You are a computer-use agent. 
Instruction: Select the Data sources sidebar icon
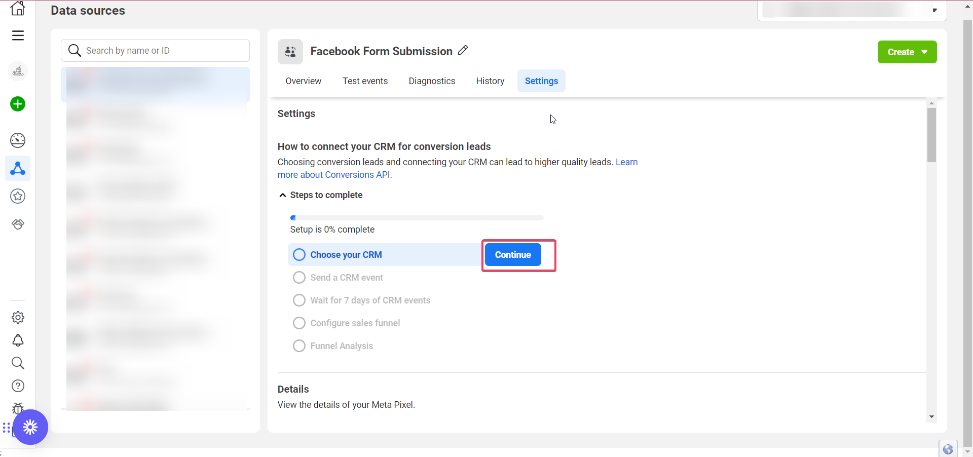point(18,168)
